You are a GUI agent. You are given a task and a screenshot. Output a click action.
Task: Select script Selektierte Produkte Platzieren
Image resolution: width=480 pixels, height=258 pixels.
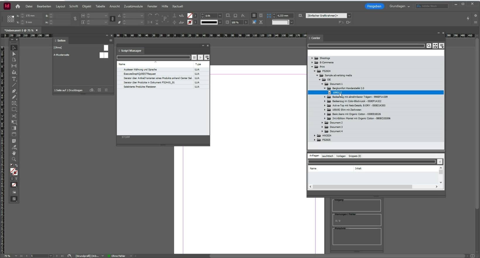coord(140,87)
